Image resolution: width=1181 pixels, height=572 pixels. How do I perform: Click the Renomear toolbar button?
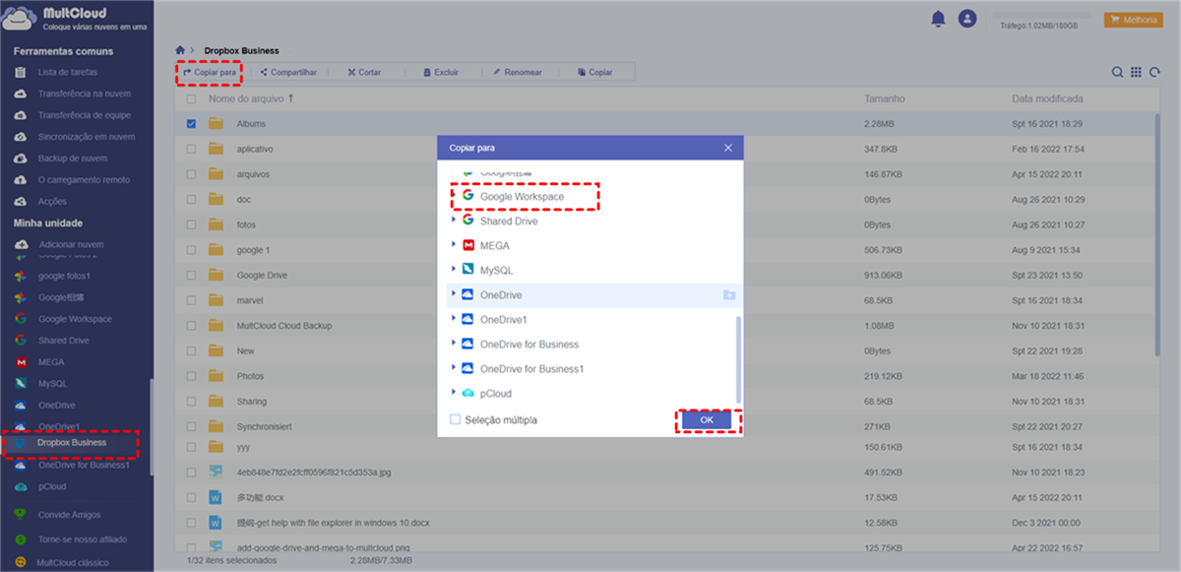517,73
